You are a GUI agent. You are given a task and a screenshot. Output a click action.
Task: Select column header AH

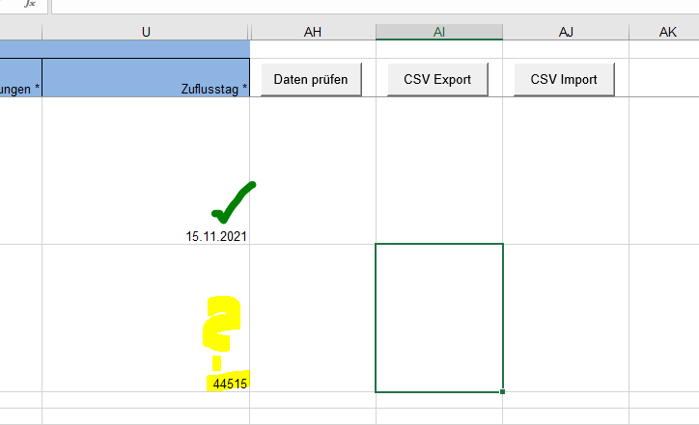click(313, 32)
